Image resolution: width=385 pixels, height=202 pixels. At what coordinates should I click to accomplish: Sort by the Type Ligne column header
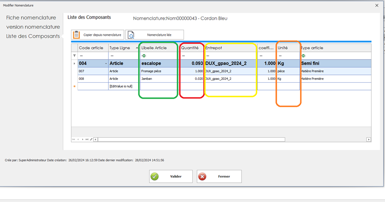tap(123, 48)
